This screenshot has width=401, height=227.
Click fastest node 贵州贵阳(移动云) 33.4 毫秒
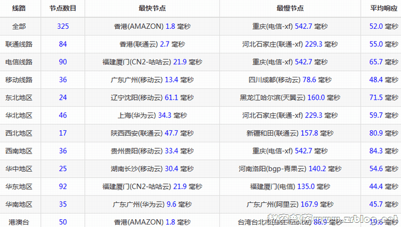click(152, 151)
